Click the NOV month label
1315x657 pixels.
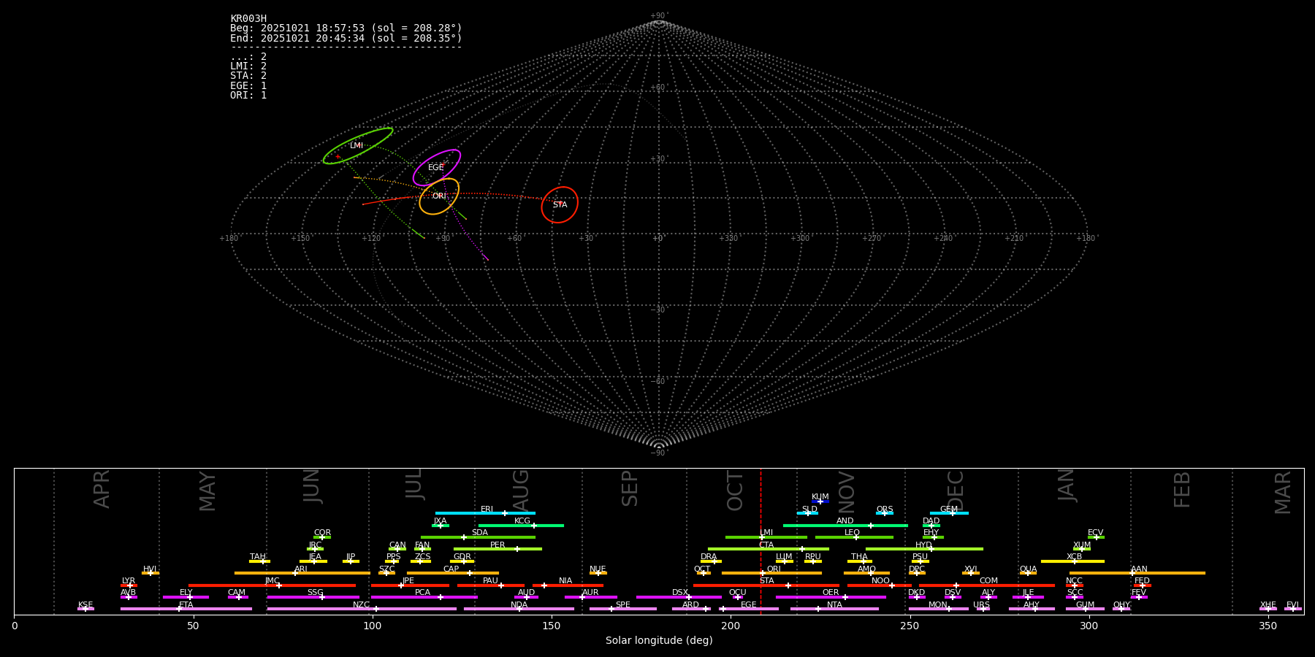(846, 492)
